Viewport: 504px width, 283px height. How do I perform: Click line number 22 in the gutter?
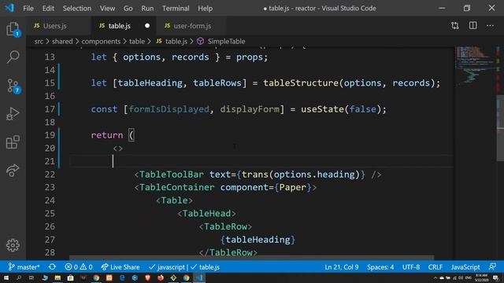(x=50, y=175)
